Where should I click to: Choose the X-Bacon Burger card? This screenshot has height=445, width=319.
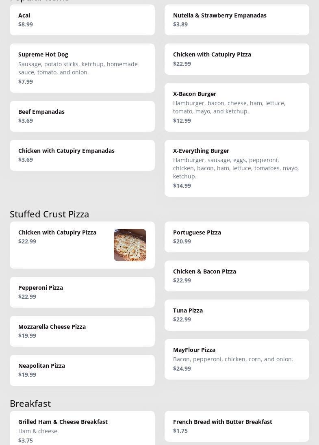[x=237, y=107]
